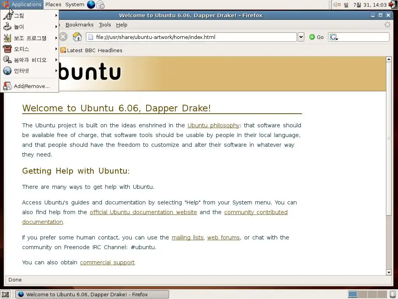Open the 인터넷 internet submenu
The width and height of the screenshot is (398, 299).
pos(30,71)
